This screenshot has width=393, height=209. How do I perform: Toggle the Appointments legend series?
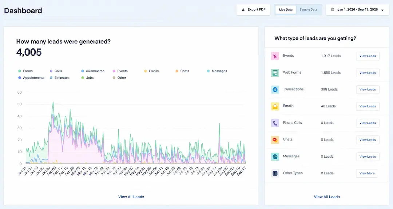[x=31, y=78]
